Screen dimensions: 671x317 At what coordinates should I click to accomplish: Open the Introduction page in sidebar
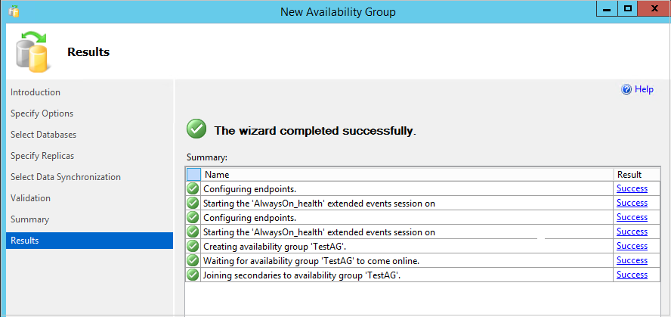click(x=36, y=92)
